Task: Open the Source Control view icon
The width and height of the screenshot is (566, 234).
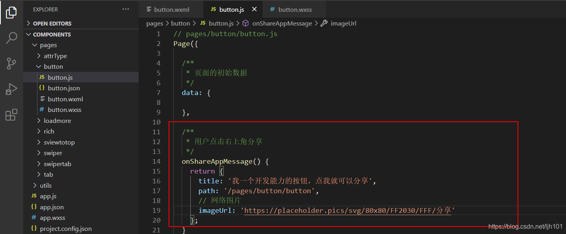Action: 11,64
